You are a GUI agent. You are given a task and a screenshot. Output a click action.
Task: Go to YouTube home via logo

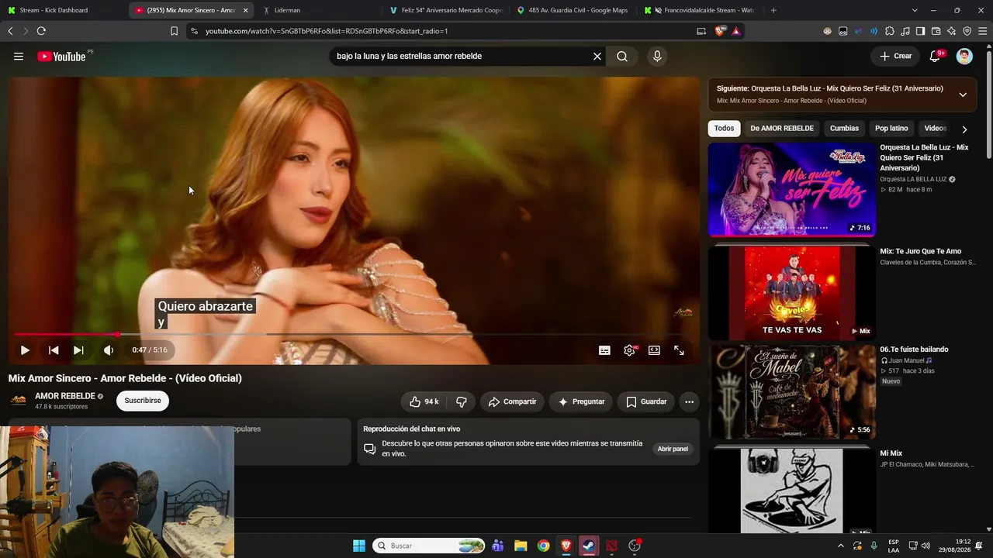pos(62,57)
